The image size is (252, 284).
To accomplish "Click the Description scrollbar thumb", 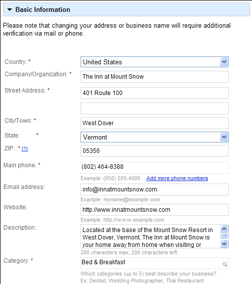I will pyautogui.click(x=224, y=236).
